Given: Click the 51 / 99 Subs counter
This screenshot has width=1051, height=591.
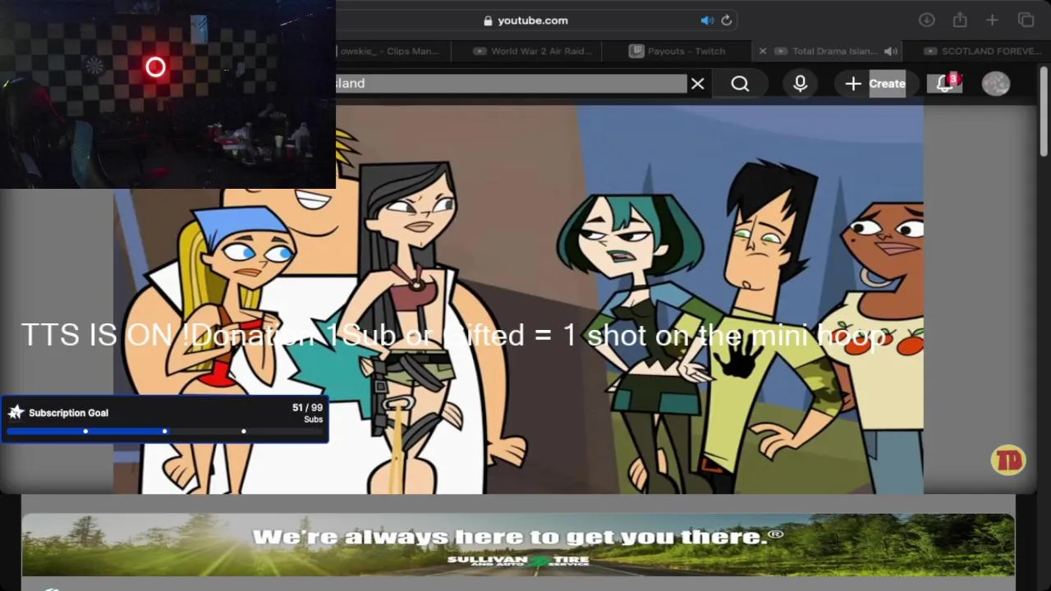Looking at the screenshot, I should [307, 413].
